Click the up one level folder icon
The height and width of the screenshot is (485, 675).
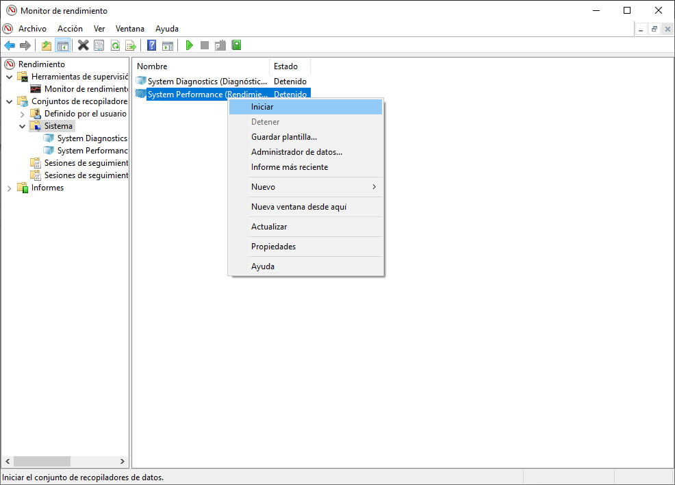pyautogui.click(x=47, y=45)
